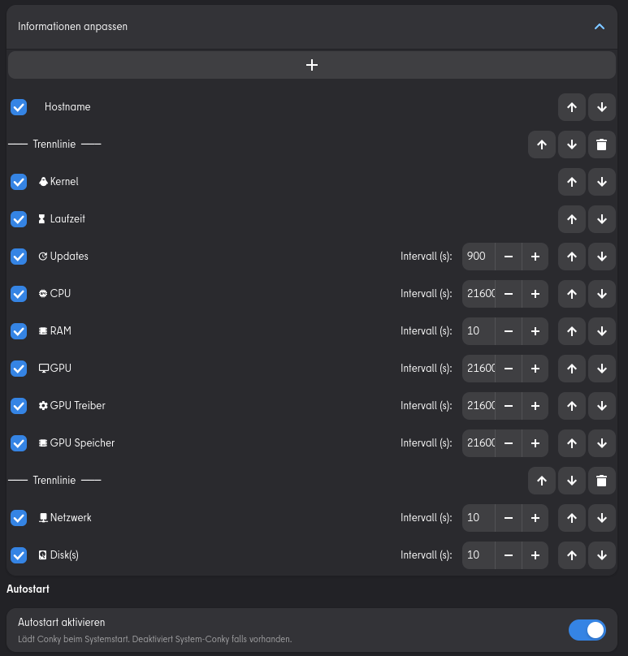Move GPU Treiber row up
This screenshot has width=628, height=656.
571,406
